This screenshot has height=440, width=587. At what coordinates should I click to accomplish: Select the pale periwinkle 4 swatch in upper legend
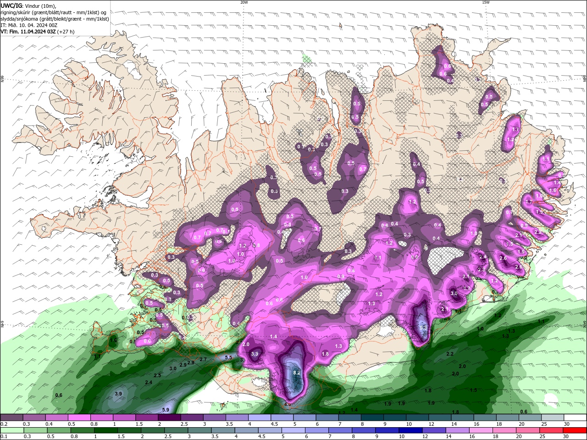pyautogui.click(x=259, y=418)
